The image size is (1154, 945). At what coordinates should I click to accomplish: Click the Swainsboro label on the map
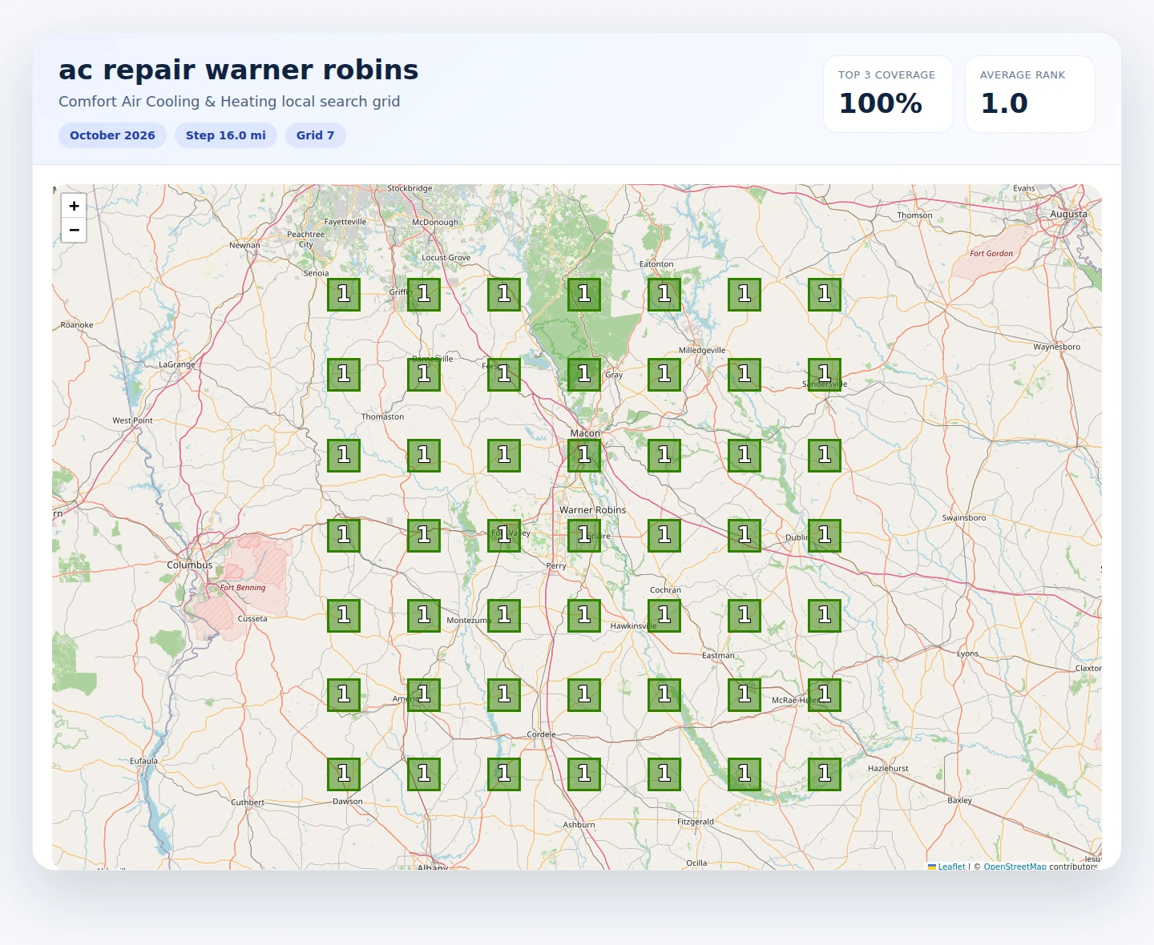[x=964, y=518]
